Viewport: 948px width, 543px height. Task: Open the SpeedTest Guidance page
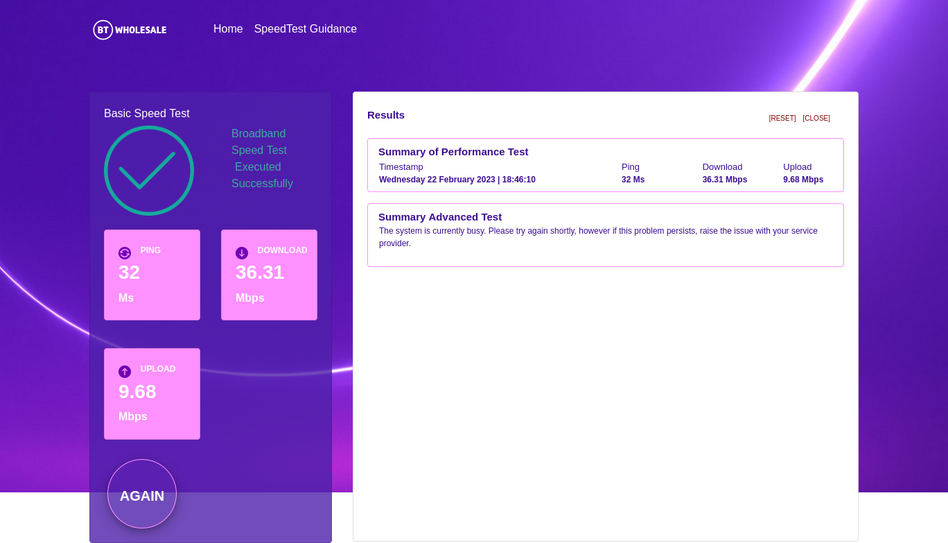click(306, 29)
